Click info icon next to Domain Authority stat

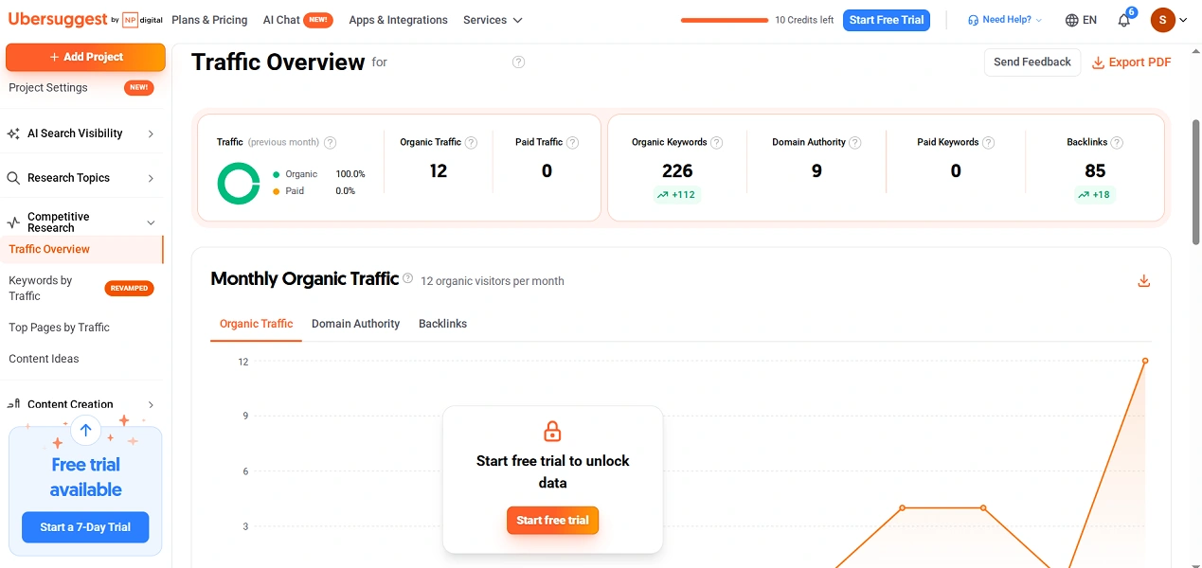pyautogui.click(x=855, y=143)
